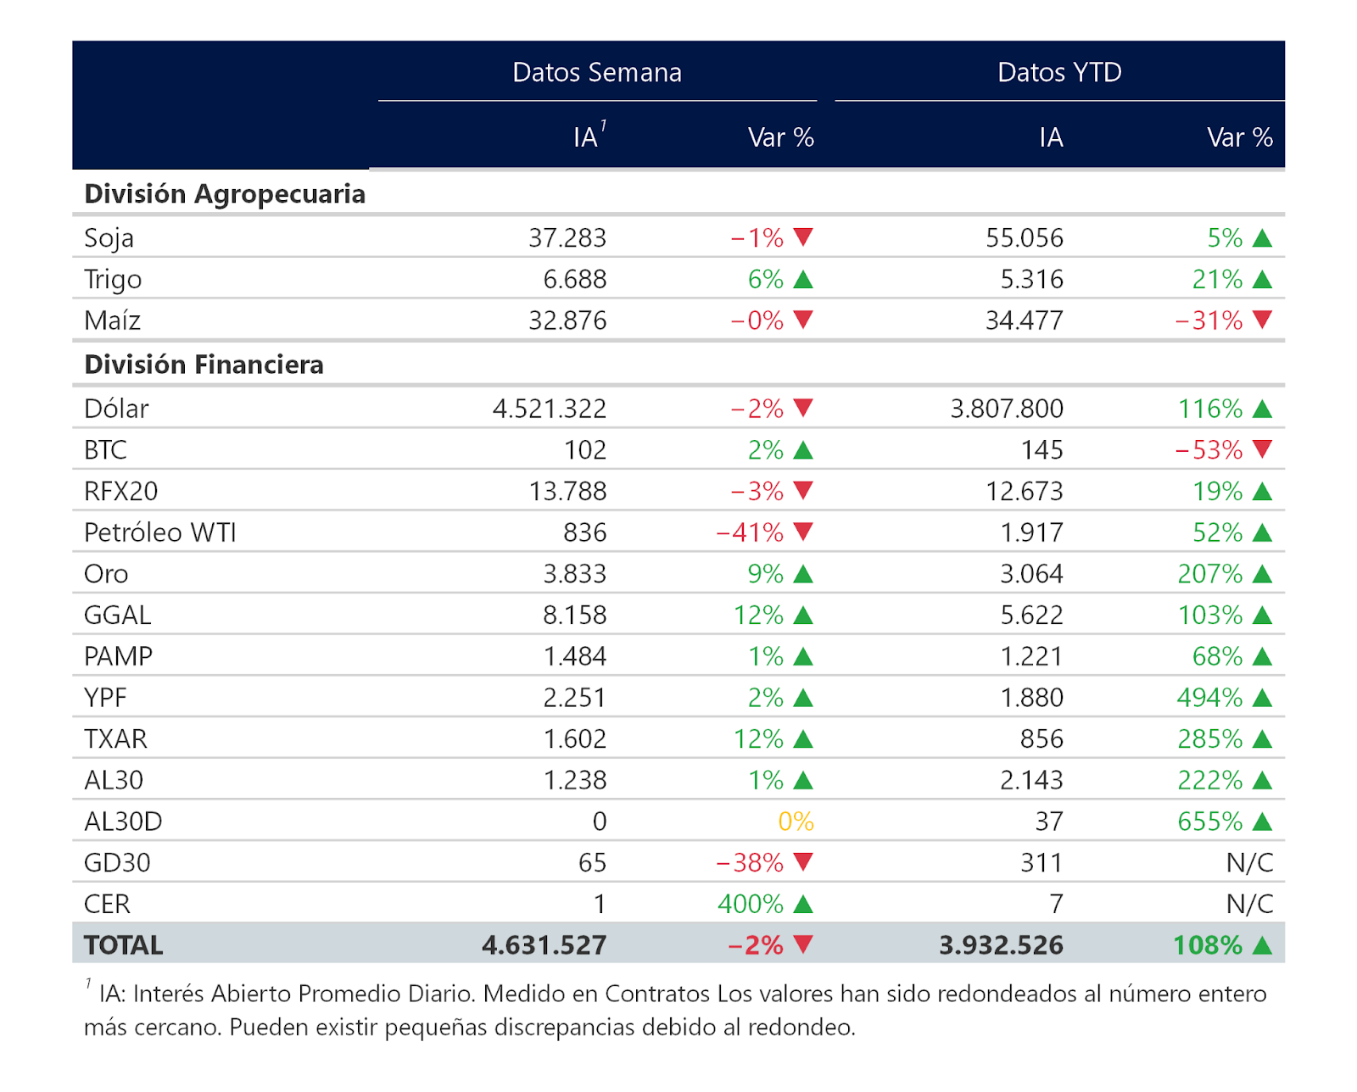1357x1092 pixels.
Task: Click the PAMP weekly IA value 1.484
Action: [x=575, y=656]
